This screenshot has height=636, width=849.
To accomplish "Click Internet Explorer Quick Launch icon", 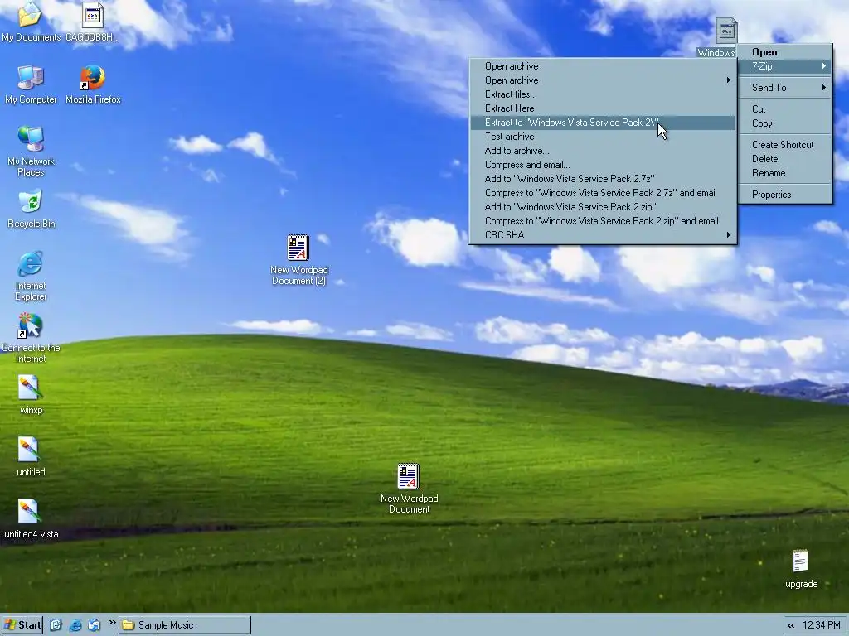I will click(x=75, y=624).
